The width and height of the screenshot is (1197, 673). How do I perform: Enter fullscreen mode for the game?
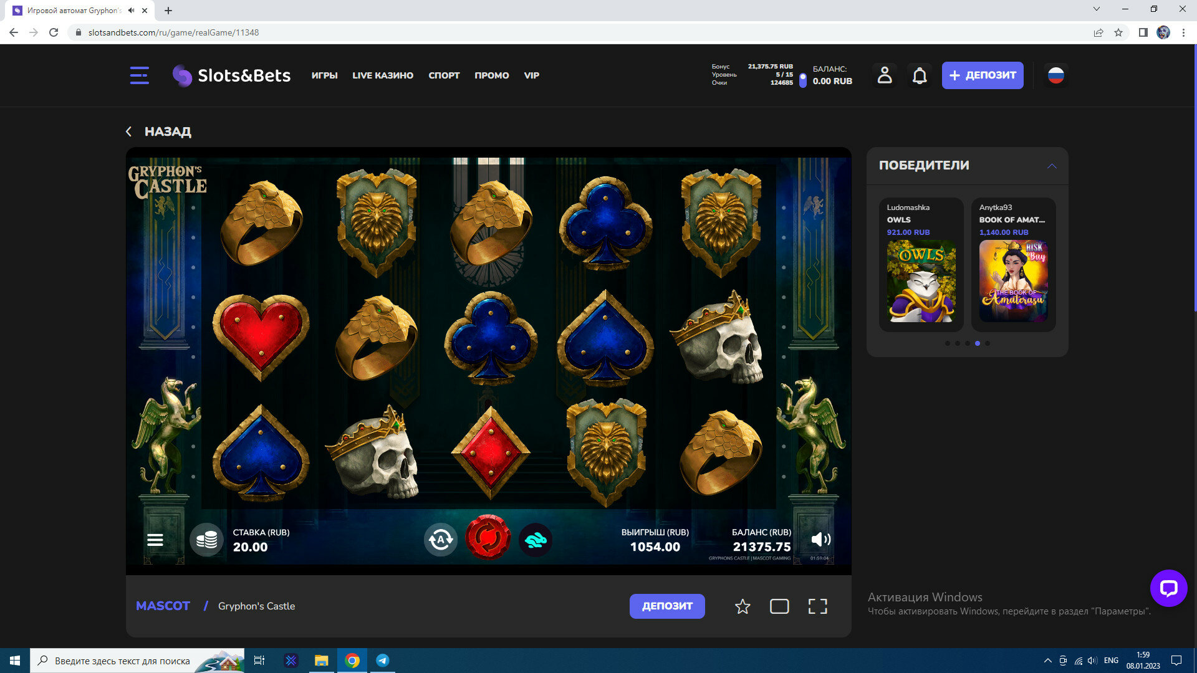[x=817, y=606]
